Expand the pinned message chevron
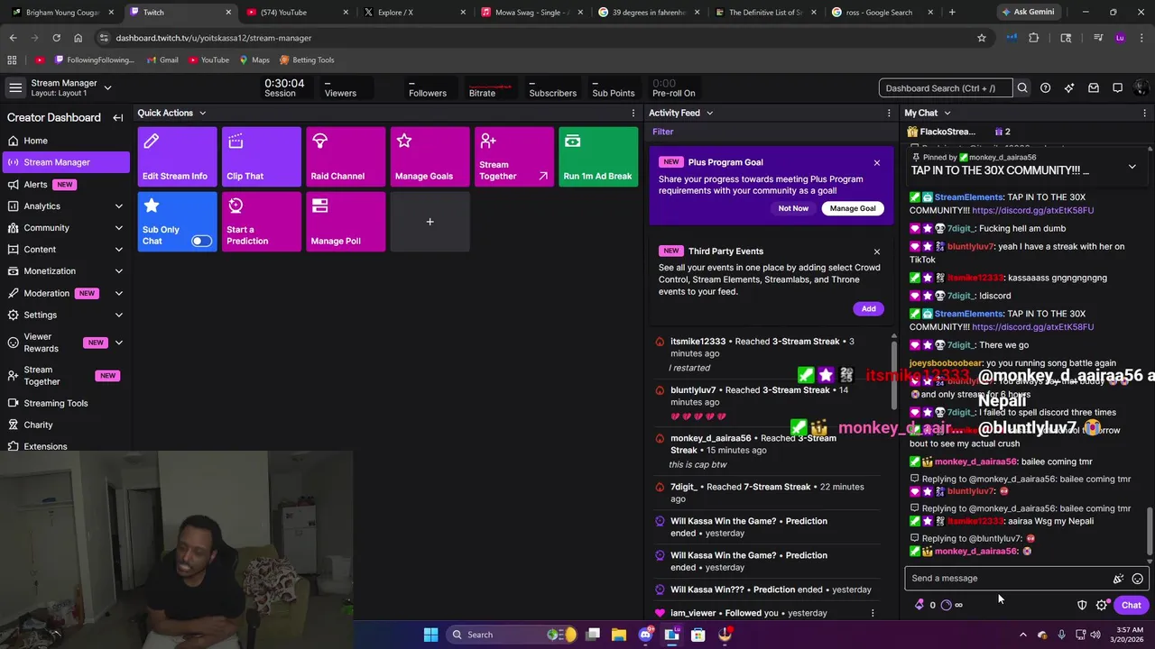The image size is (1155, 649). 1132,167
